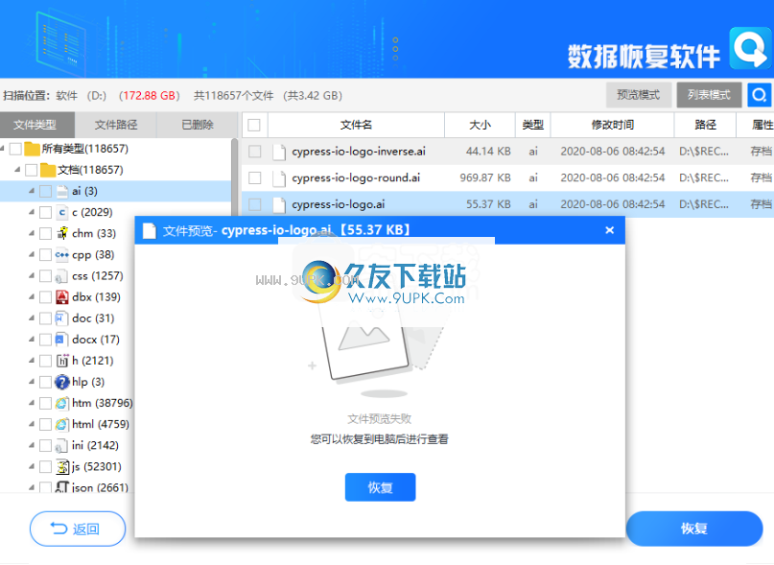Switch to 列表模式 view

[x=709, y=95]
